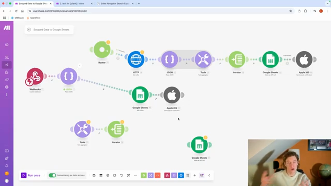Viewport: 331px width, 186px height.
Task: Switch to '2. test for [client] | Make' tab
Action: tap(74, 4)
